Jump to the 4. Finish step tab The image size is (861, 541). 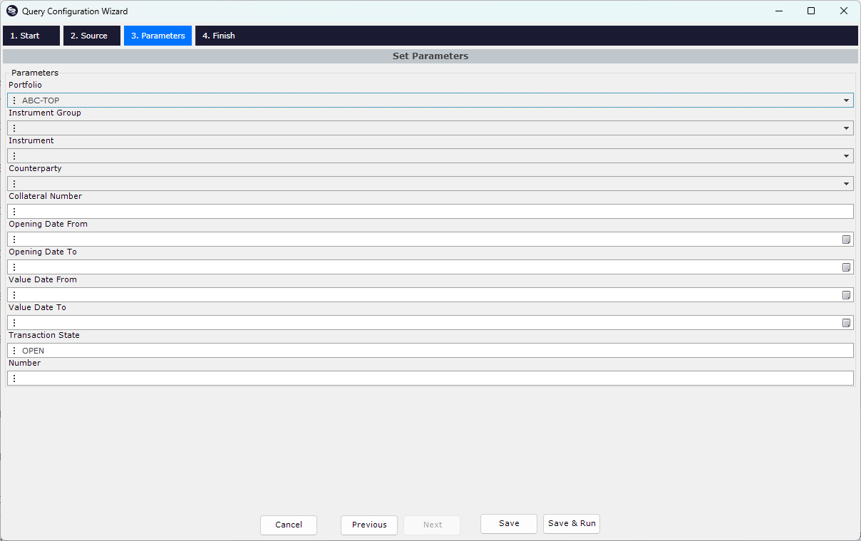[x=219, y=36]
